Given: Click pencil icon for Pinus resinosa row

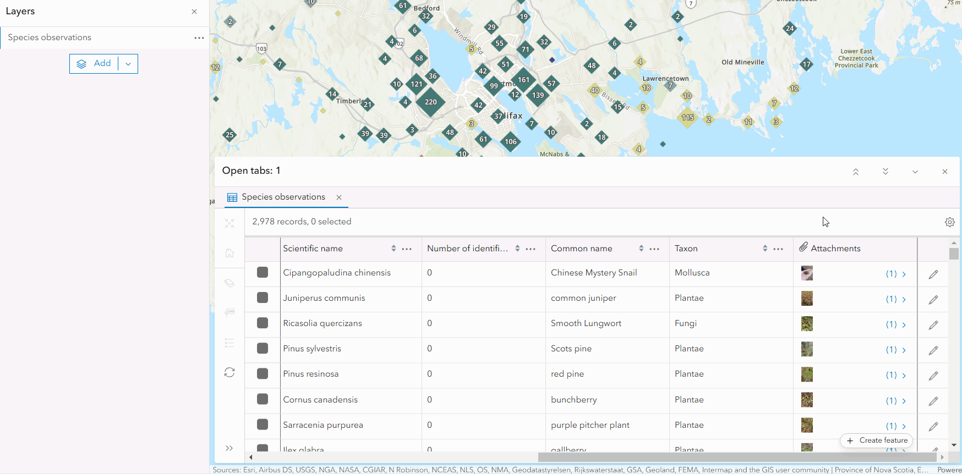Looking at the screenshot, I should tap(933, 376).
